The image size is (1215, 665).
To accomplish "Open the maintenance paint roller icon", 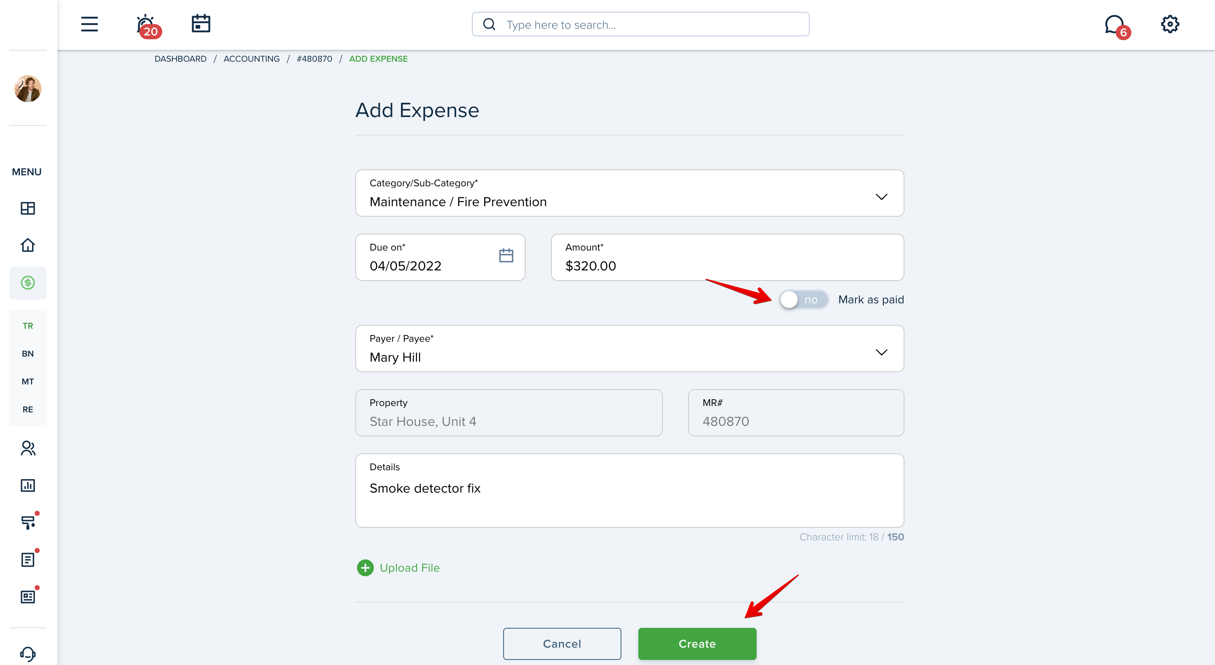I will [x=28, y=522].
